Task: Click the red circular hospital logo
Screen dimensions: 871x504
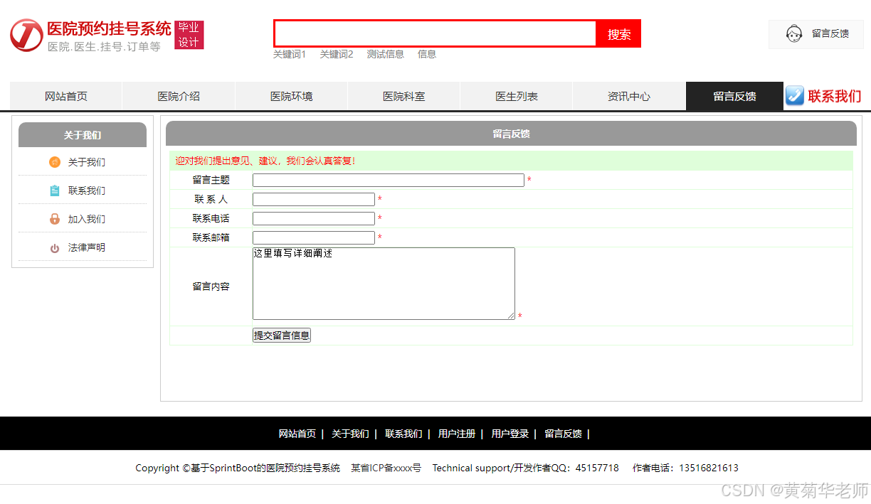Action: pos(26,36)
